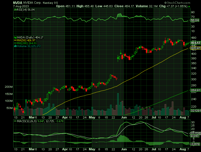Screen dimensions: 201x152
Task: Click the High 455.40 value
Action: coord(85,6)
